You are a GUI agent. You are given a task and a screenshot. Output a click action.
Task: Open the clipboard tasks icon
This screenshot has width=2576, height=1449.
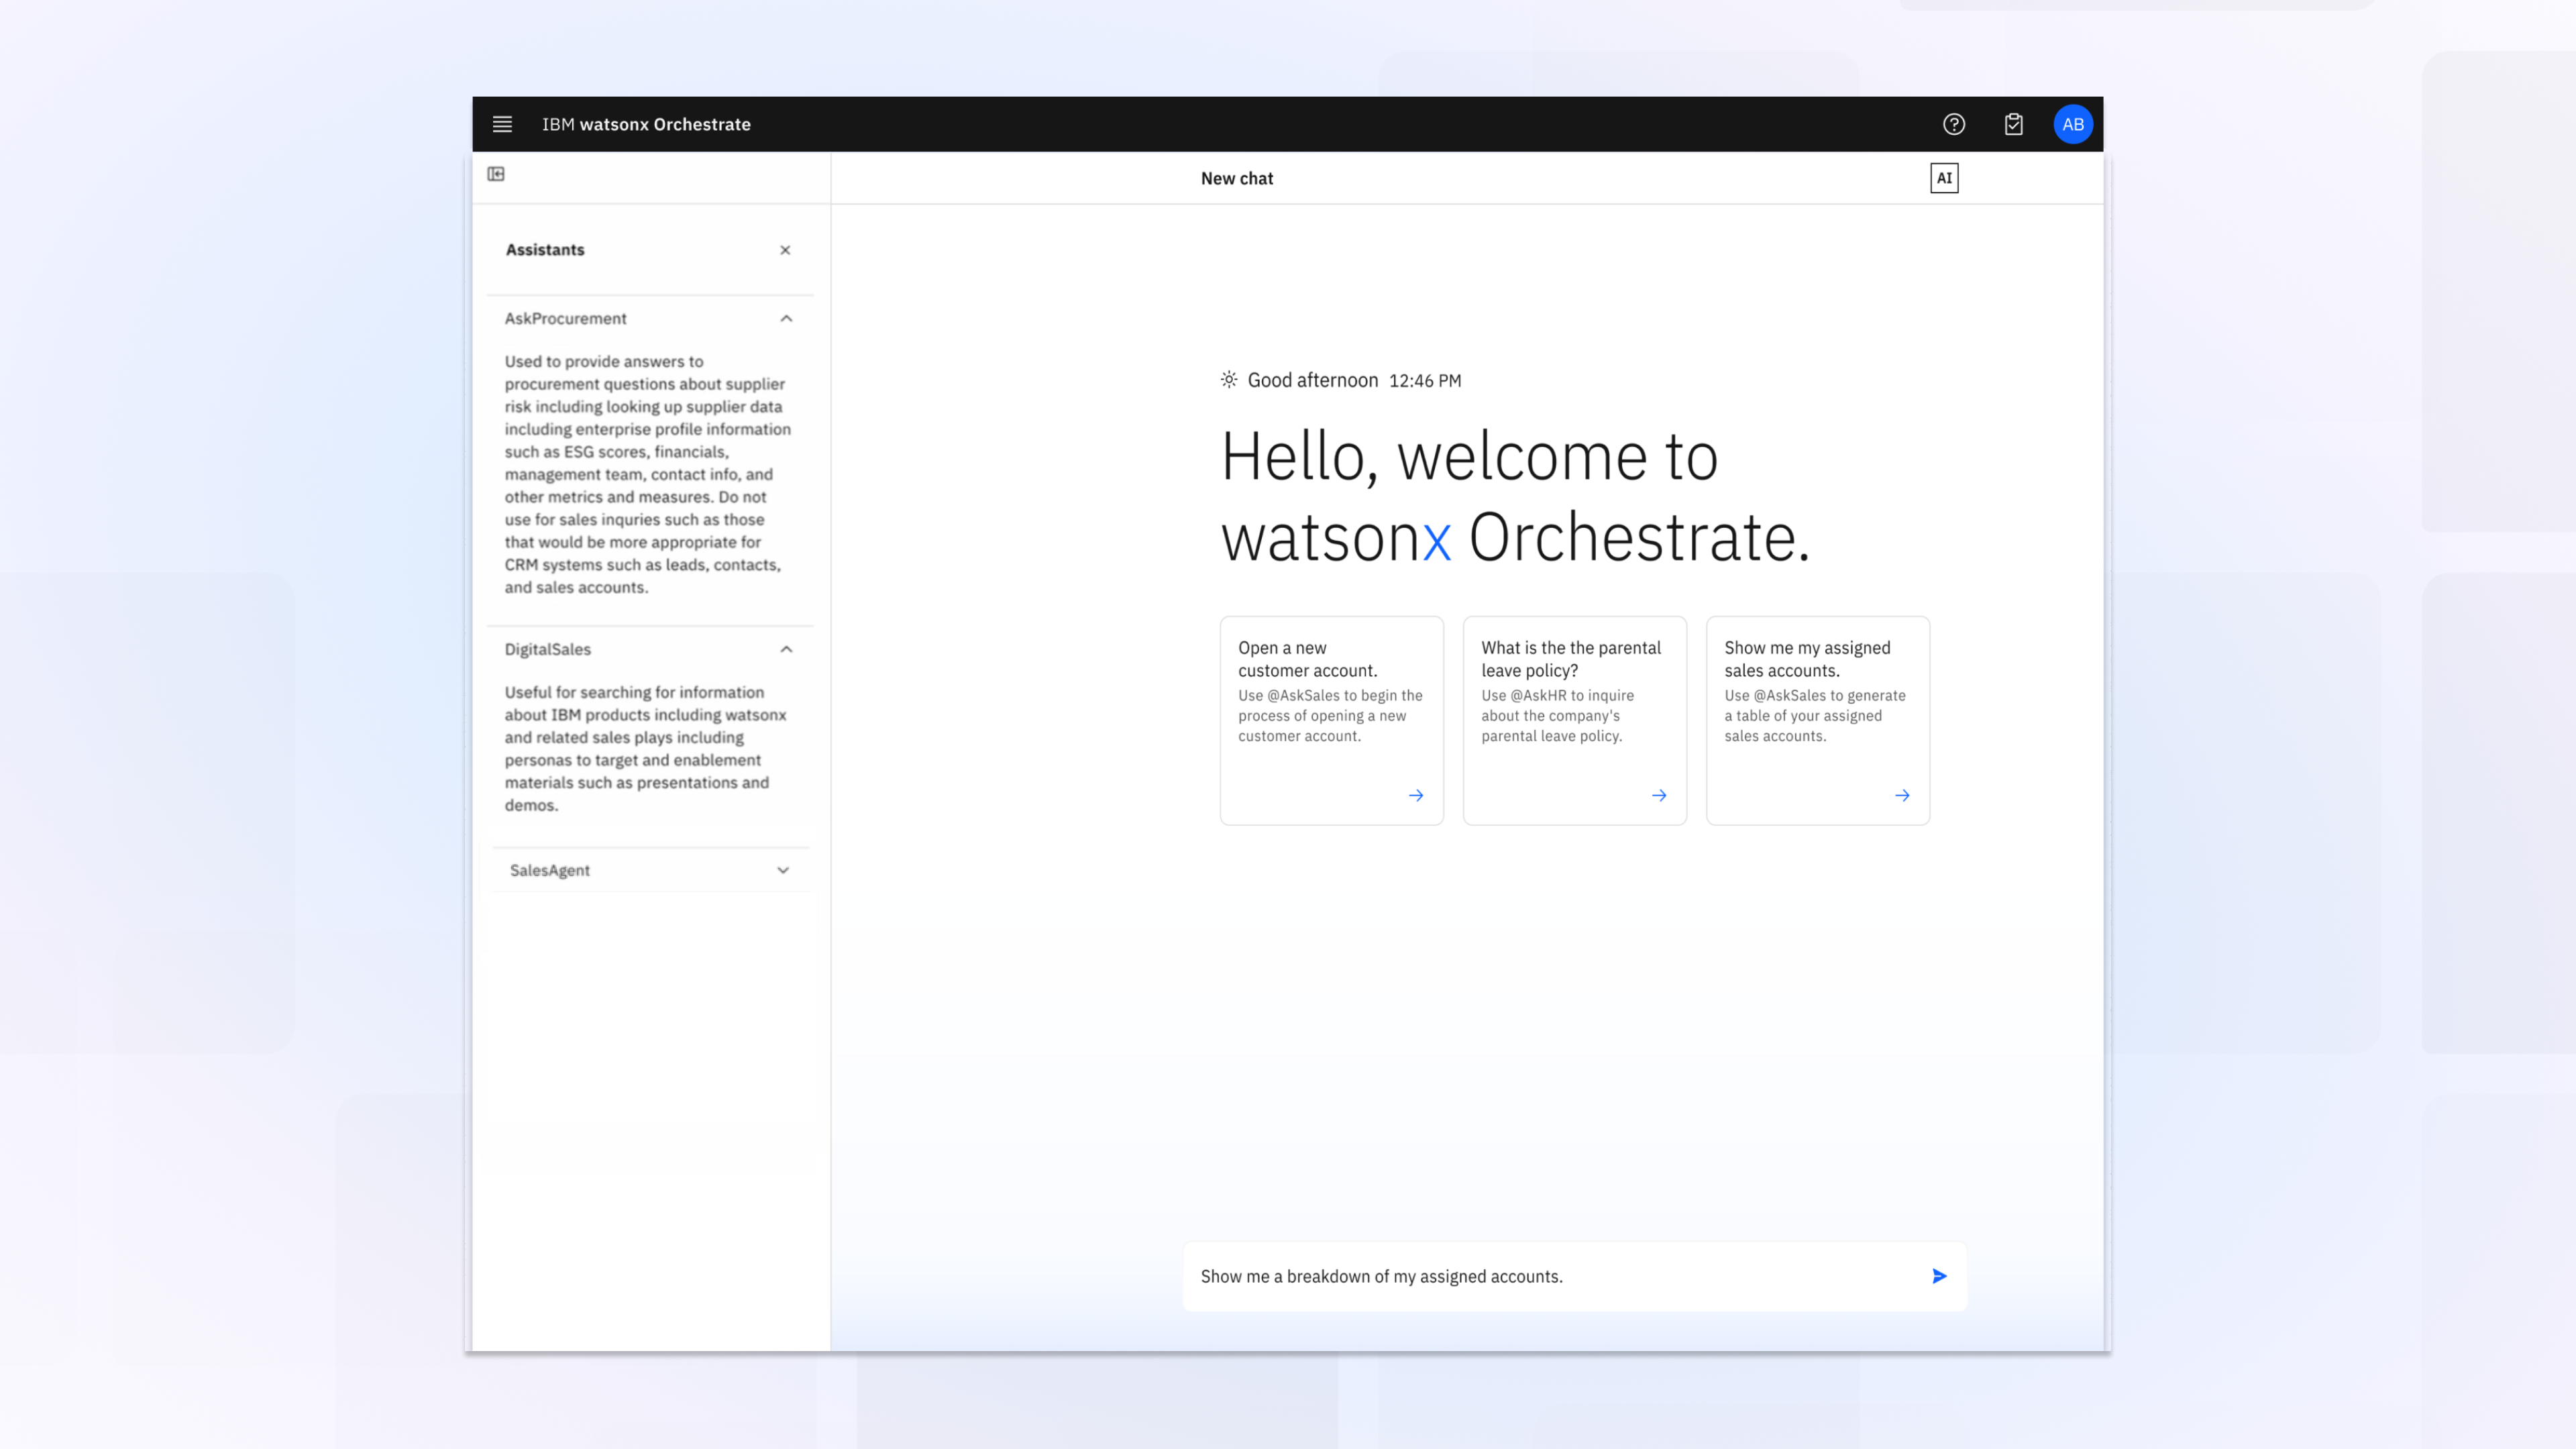pos(2014,124)
